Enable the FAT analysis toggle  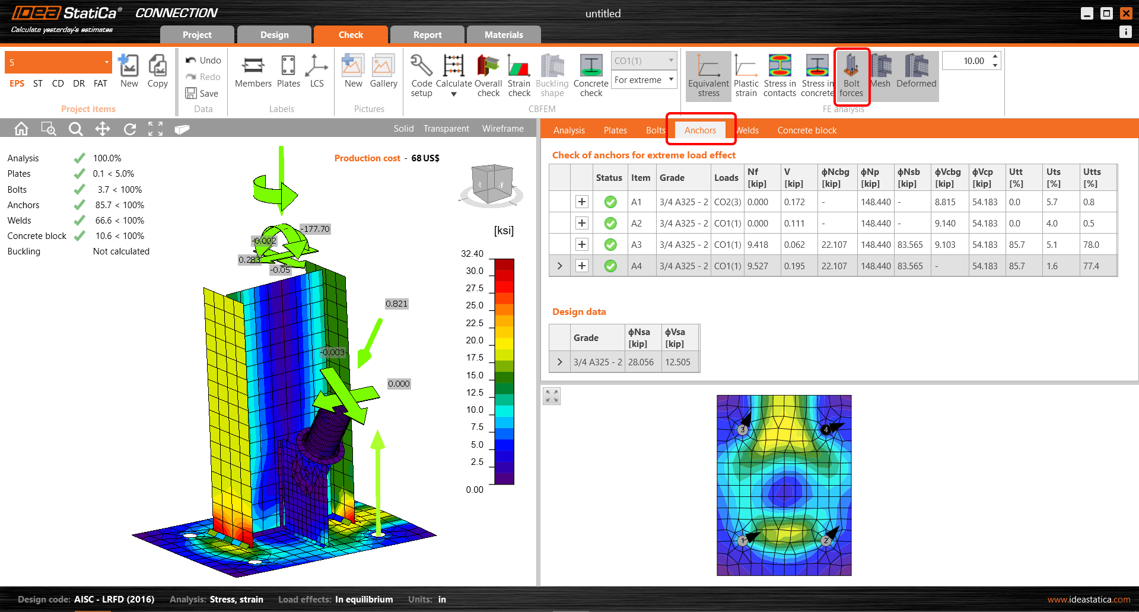click(100, 84)
